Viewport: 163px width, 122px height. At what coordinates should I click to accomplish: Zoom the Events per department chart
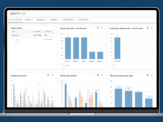click(148, 28)
